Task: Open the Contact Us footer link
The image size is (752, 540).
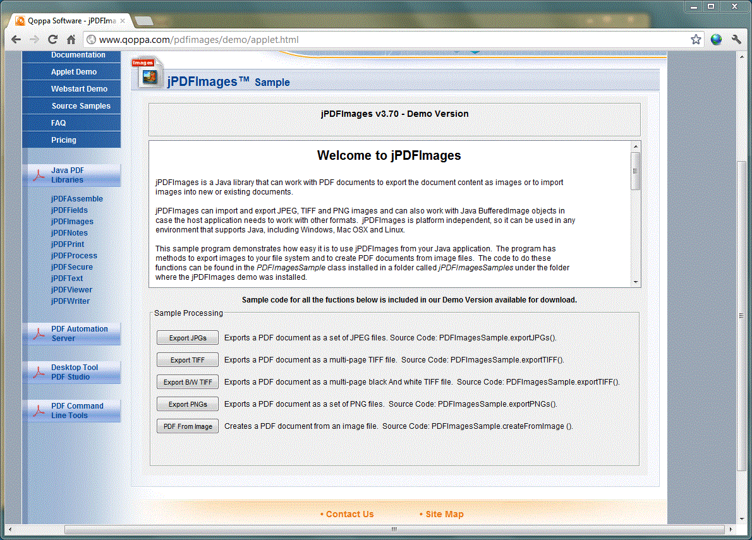Action: pos(349,513)
